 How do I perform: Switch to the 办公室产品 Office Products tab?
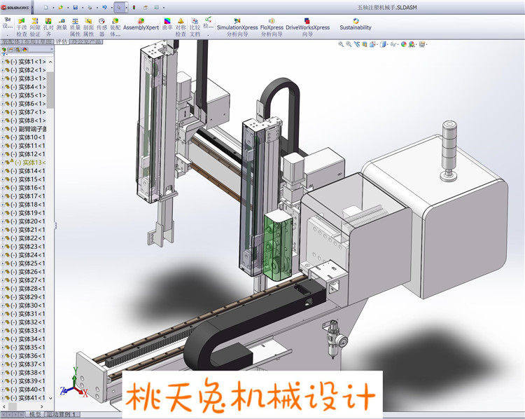[x=85, y=41]
